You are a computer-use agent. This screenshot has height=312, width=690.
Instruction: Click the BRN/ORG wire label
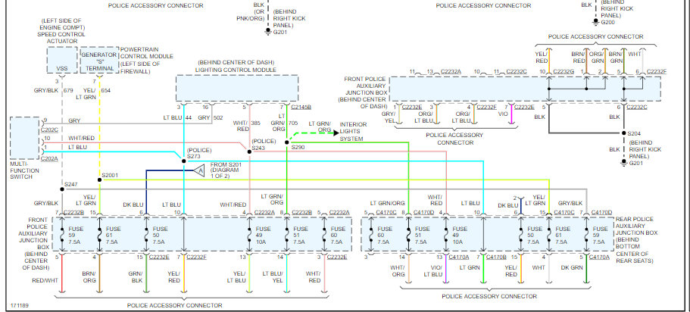(89, 277)
